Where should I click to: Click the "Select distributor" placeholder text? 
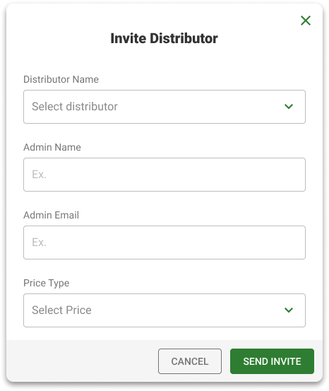click(x=75, y=107)
